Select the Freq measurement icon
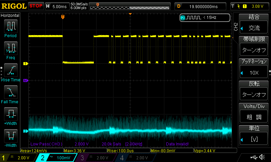 (11, 48)
